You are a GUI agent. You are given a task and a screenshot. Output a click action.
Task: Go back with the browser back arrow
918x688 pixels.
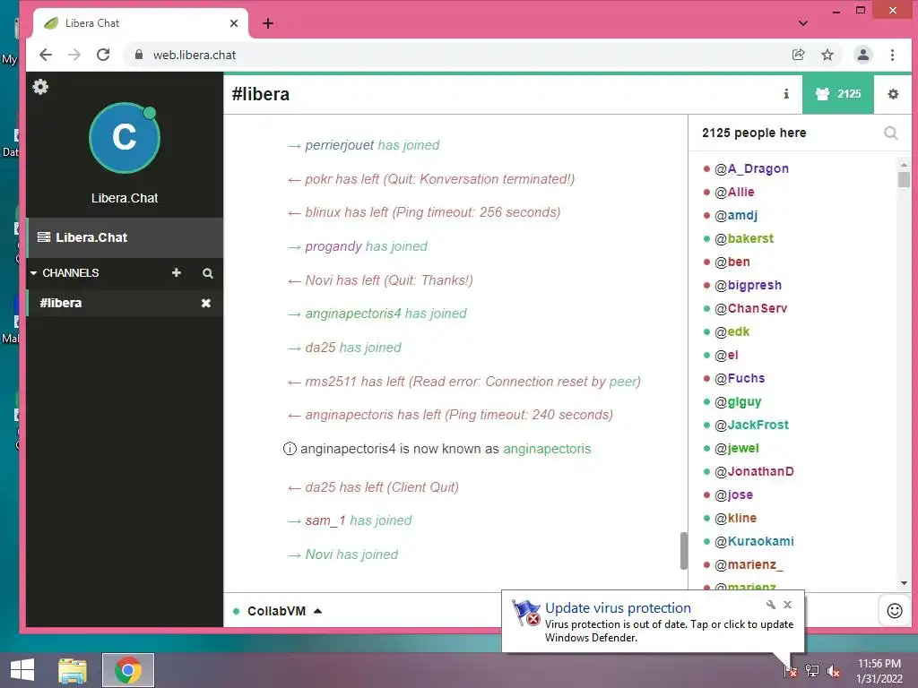tap(46, 55)
